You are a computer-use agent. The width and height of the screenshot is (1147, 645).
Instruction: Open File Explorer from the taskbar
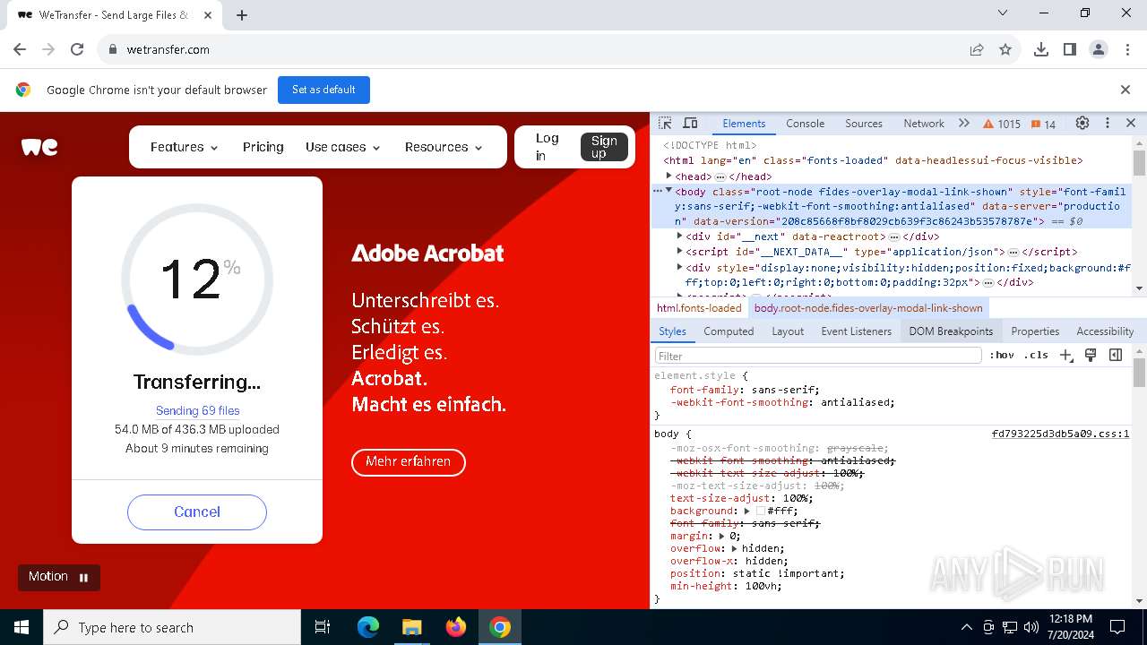click(411, 627)
